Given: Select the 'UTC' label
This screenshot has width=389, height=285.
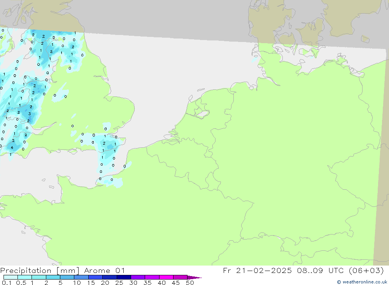Looking at the screenshot, I should [x=336, y=270].
